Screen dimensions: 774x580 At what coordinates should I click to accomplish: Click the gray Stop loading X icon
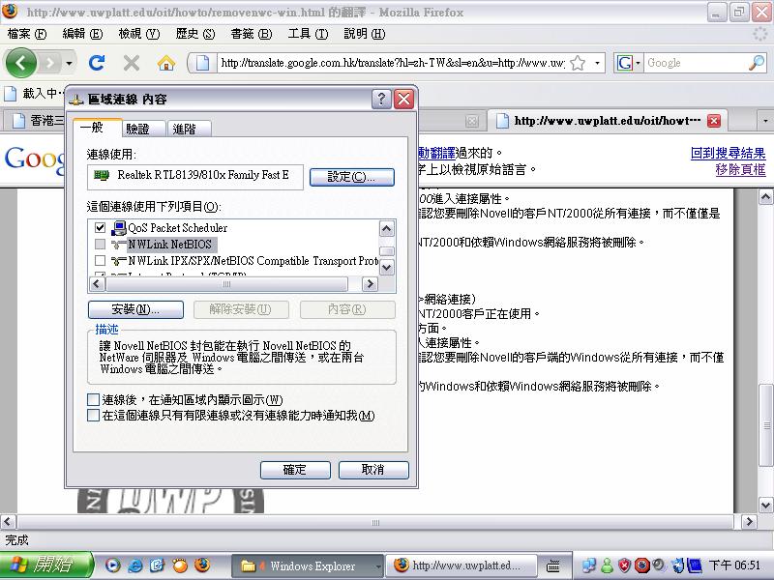coord(132,63)
